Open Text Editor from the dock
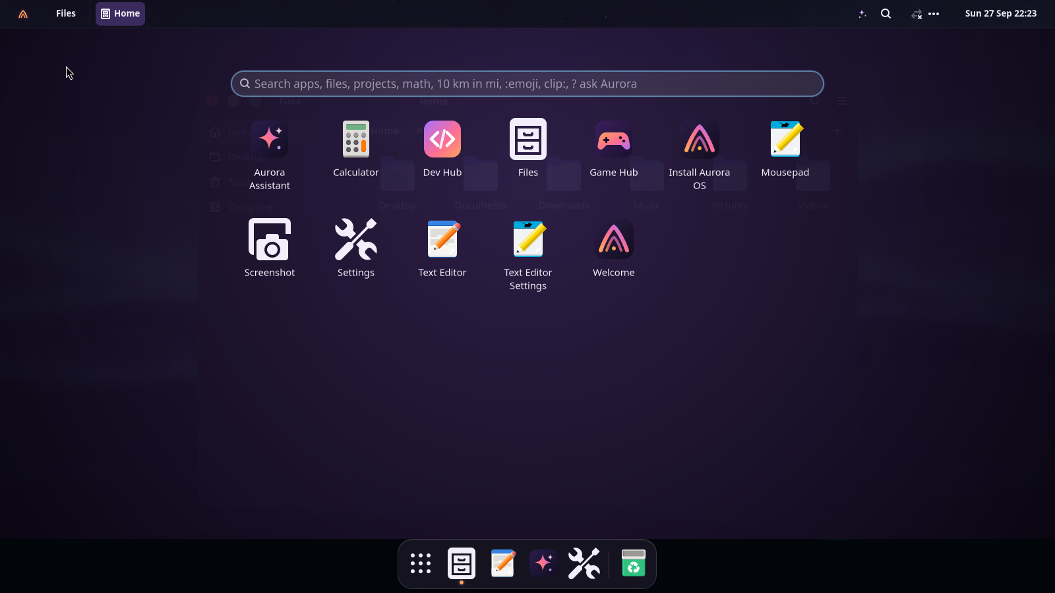 502,563
